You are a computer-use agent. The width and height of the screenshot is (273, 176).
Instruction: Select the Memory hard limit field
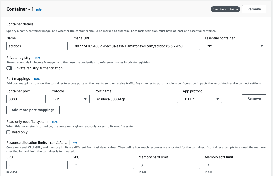pyautogui.click(x=169, y=165)
